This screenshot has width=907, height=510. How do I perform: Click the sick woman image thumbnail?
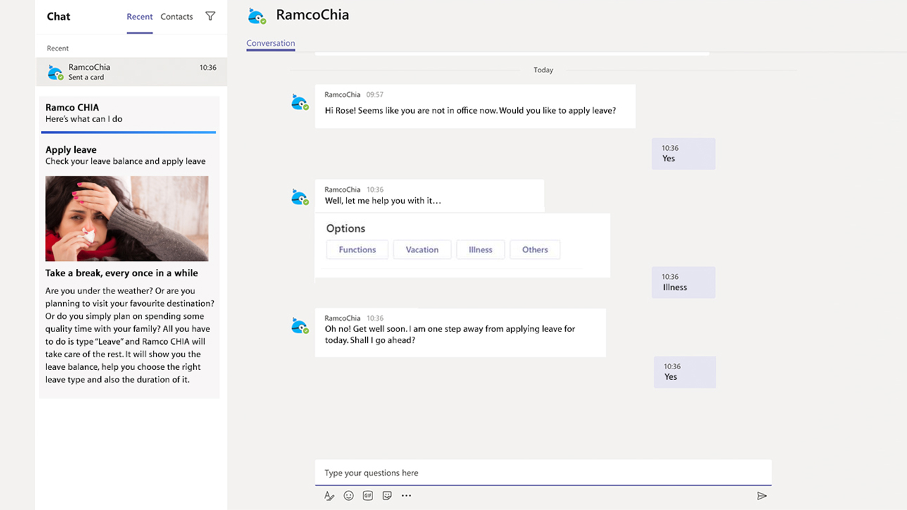127,218
